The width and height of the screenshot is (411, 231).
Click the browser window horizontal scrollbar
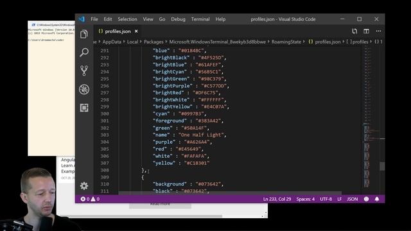pyautogui.click(x=144, y=216)
